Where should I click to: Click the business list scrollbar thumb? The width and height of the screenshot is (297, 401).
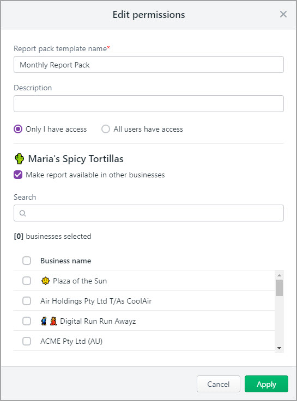pos(279,288)
